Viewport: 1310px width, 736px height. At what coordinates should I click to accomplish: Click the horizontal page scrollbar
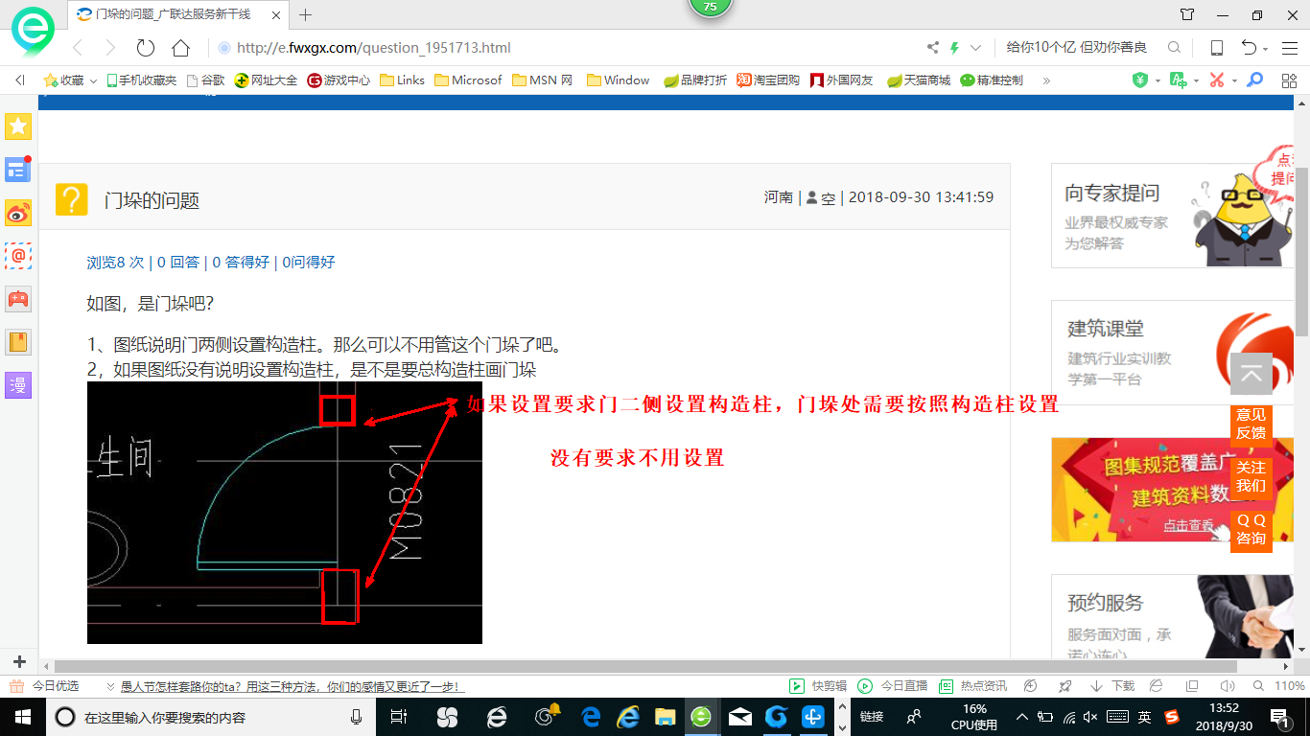[645, 666]
